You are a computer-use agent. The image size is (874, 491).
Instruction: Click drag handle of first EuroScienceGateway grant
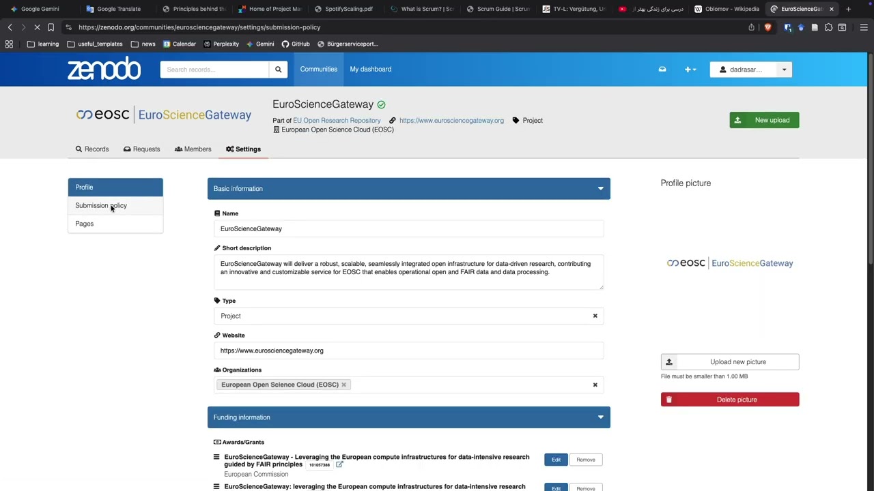[216, 457]
